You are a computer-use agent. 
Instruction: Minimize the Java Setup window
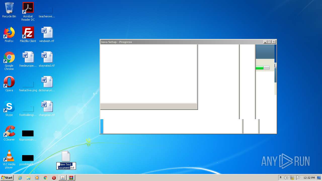pyautogui.click(x=265, y=42)
